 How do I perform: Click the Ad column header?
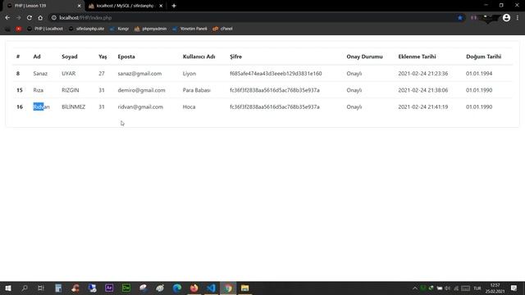coord(37,57)
